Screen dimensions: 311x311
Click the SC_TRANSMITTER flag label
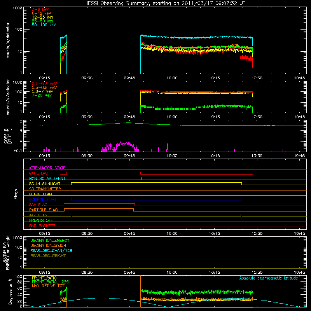click(x=45, y=189)
